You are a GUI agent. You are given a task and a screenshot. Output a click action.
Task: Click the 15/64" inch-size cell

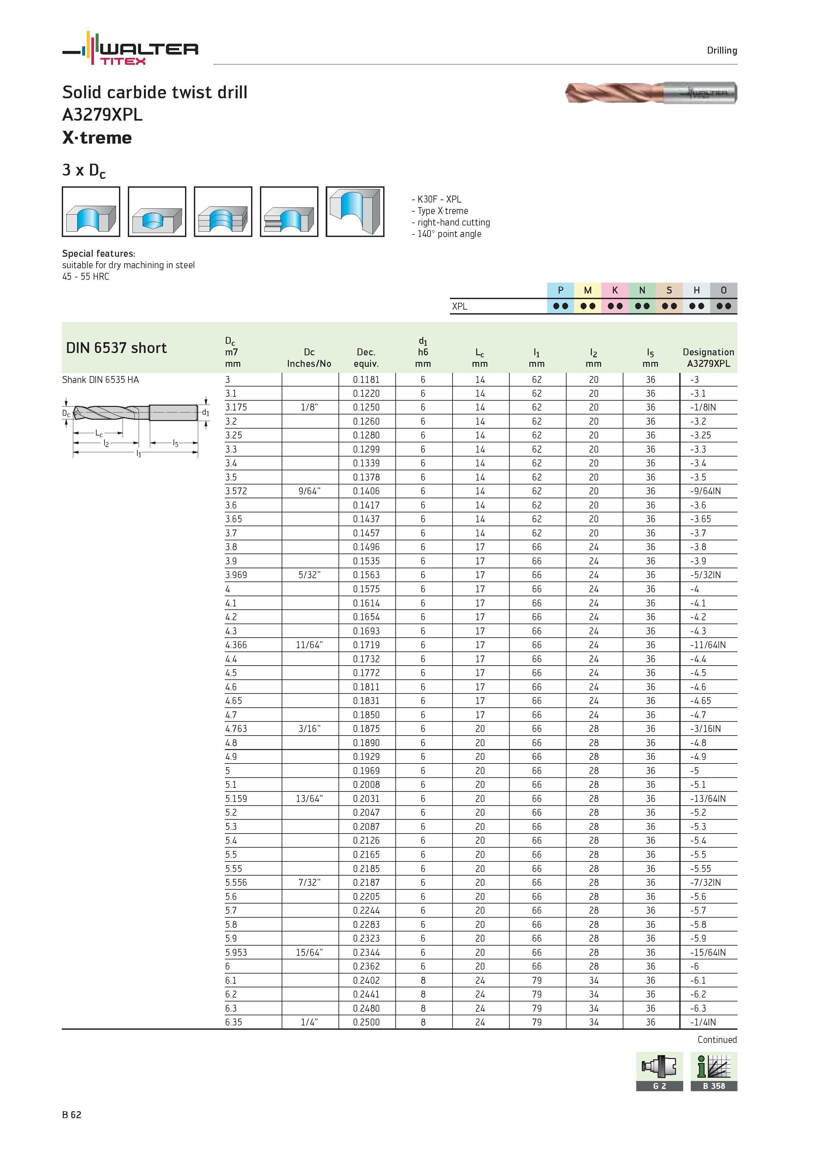(x=309, y=952)
